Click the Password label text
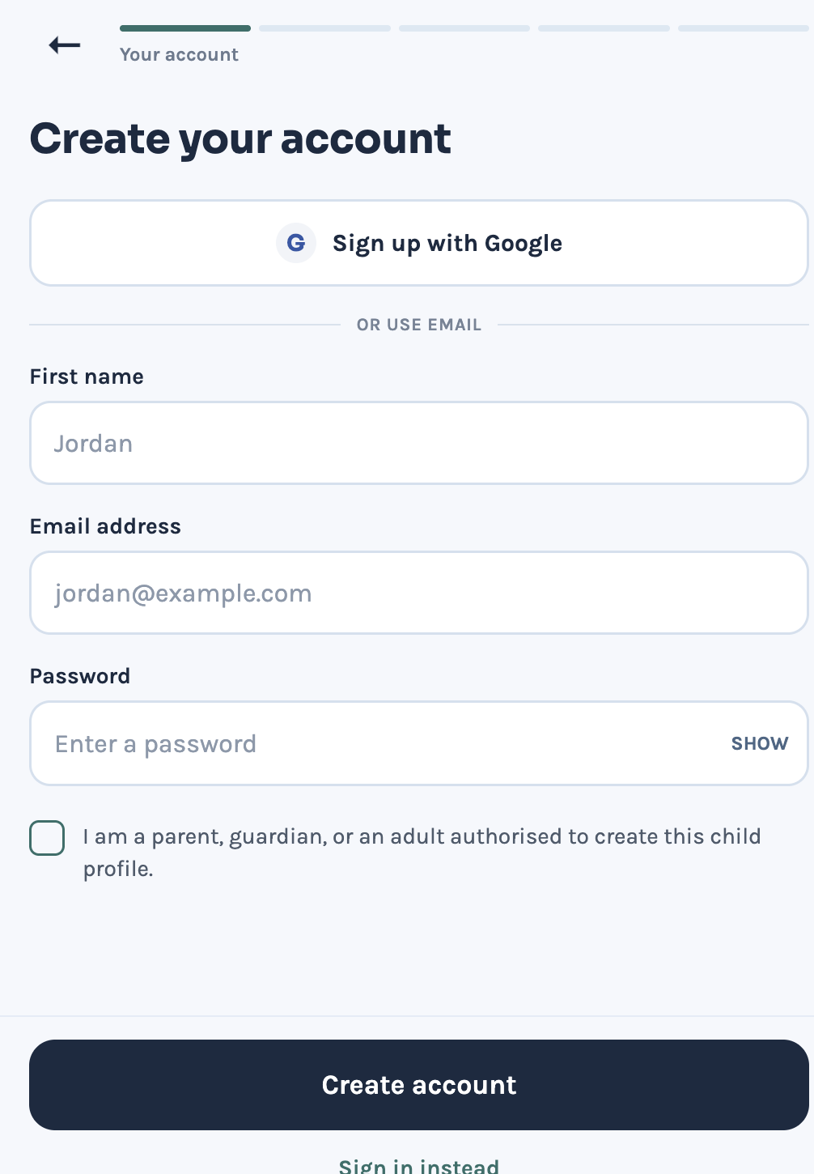 [x=80, y=676]
